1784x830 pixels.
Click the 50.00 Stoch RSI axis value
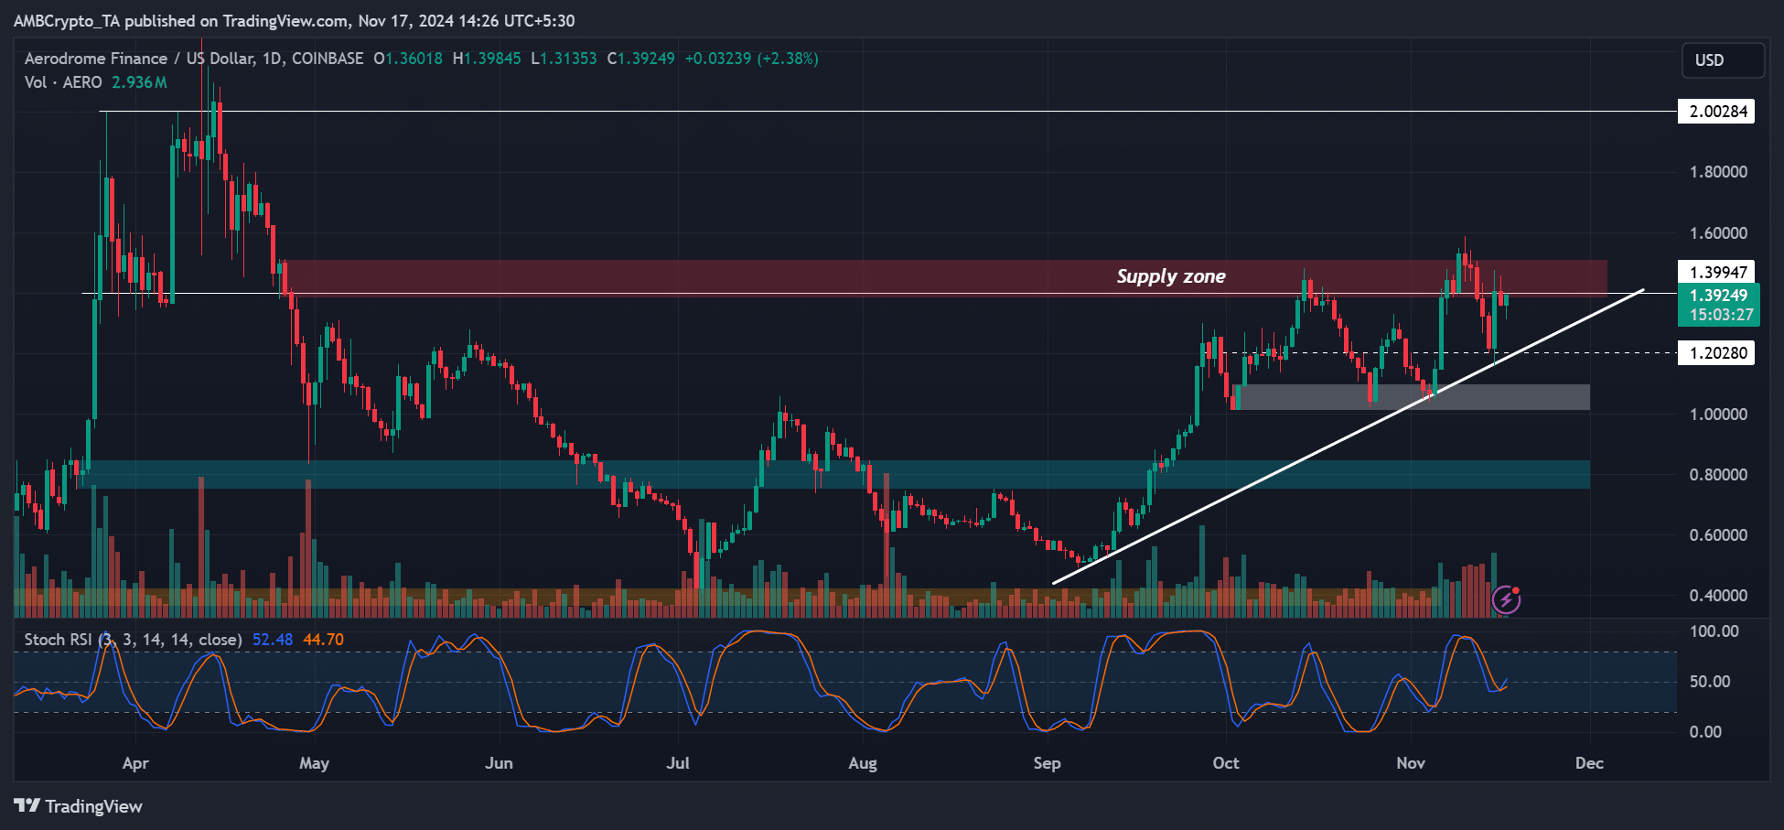coord(1710,682)
